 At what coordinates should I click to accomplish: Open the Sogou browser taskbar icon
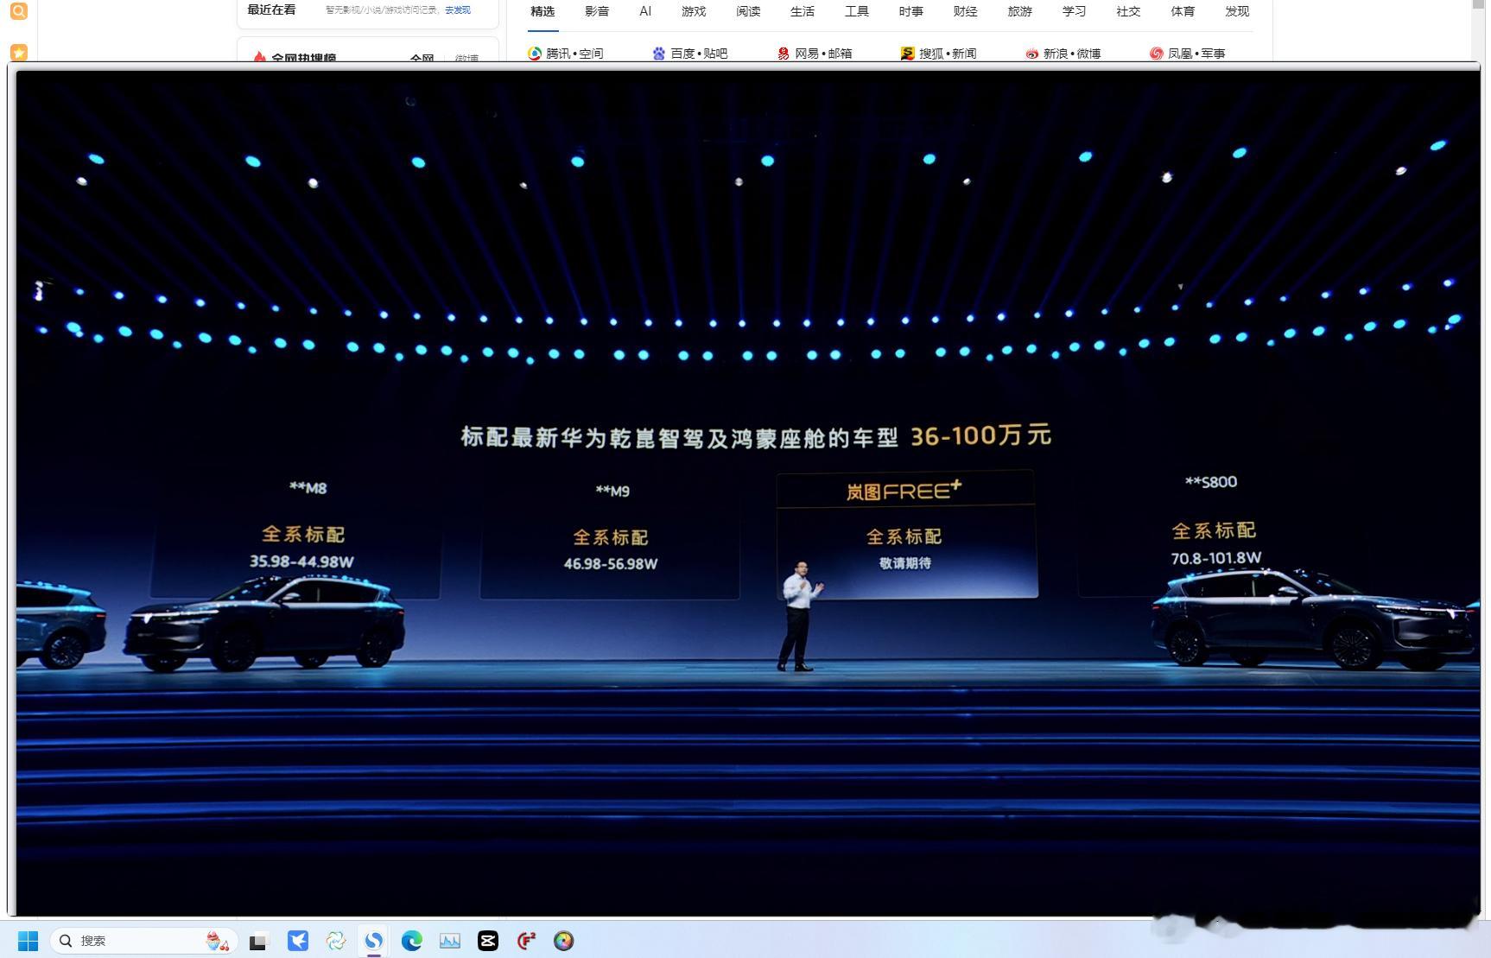pos(374,941)
